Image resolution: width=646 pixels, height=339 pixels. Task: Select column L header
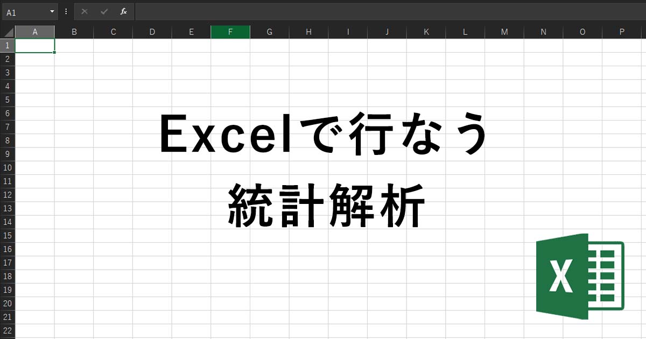465,32
